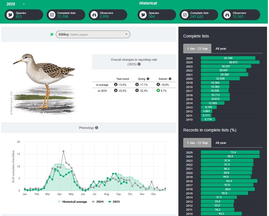Click the Historical Observers binoculars icon
269x216 pixels.
[227, 15]
